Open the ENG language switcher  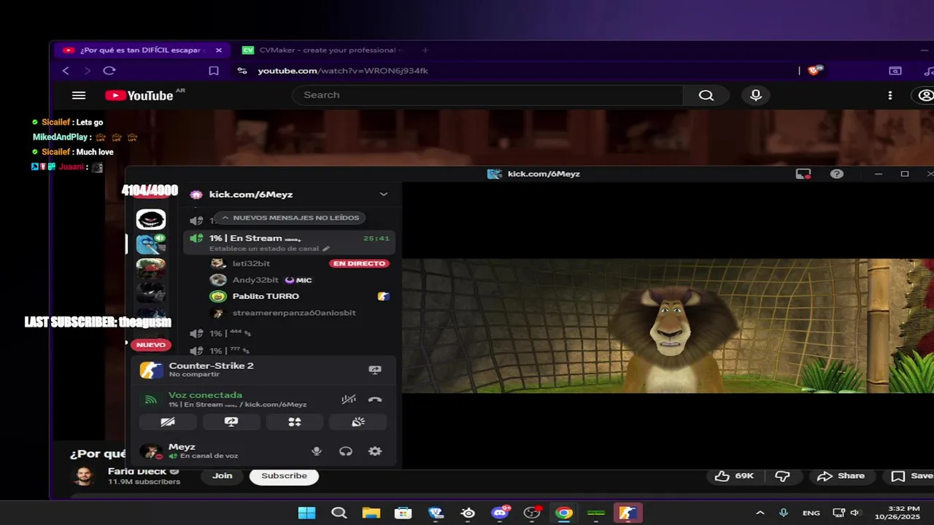click(x=811, y=513)
